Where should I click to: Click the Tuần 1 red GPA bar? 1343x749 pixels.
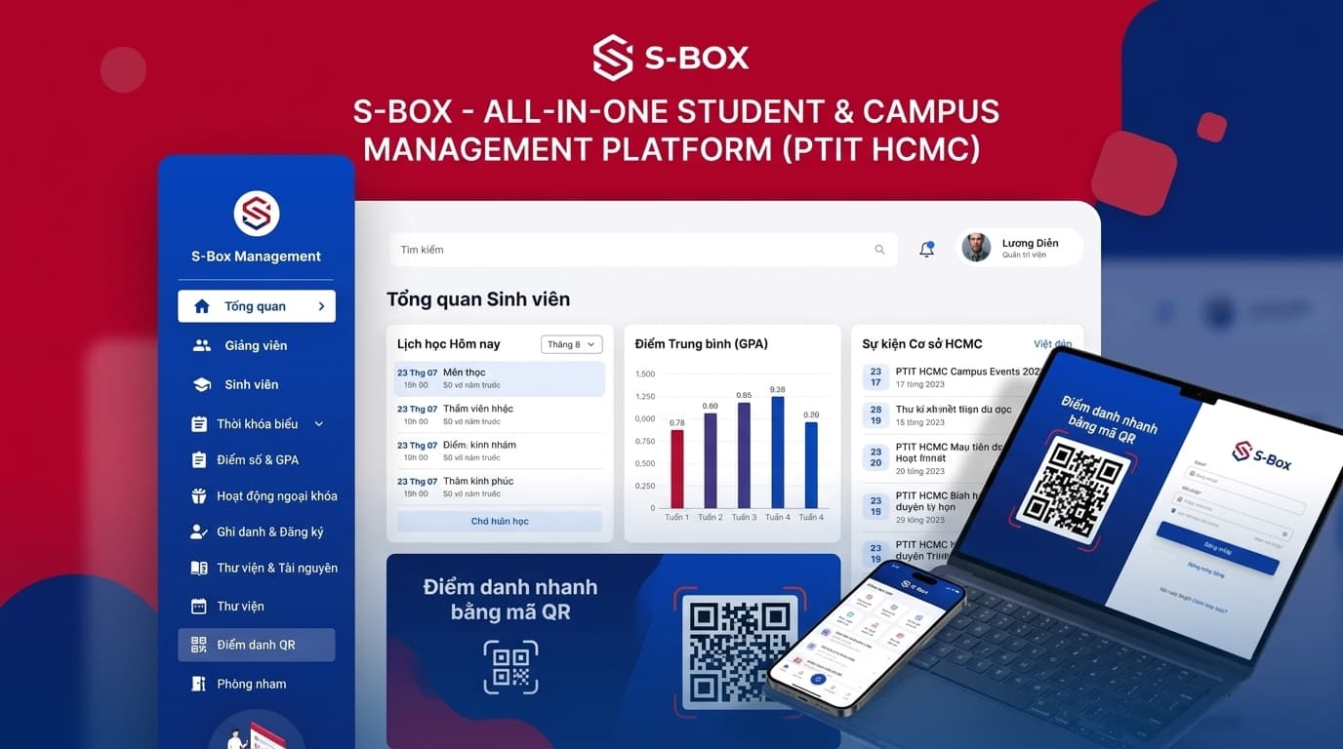pyautogui.click(x=677, y=469)
